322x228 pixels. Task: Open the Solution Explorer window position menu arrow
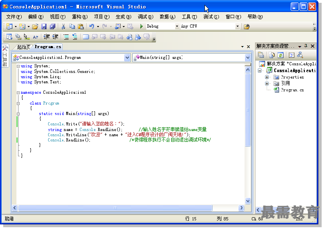(300, 46)
